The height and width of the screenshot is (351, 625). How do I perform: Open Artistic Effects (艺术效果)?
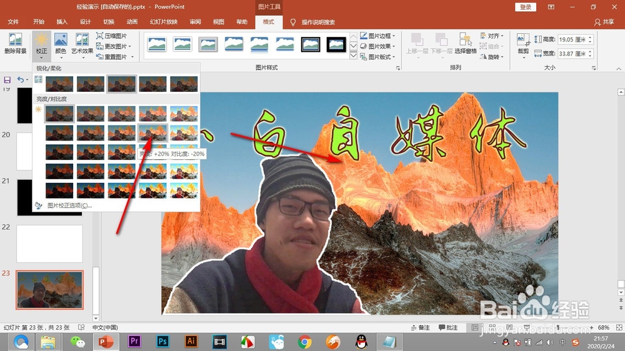pos(82,45)
